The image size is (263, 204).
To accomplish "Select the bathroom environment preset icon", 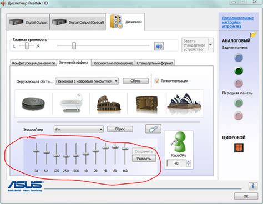I will tap(71, 103).
